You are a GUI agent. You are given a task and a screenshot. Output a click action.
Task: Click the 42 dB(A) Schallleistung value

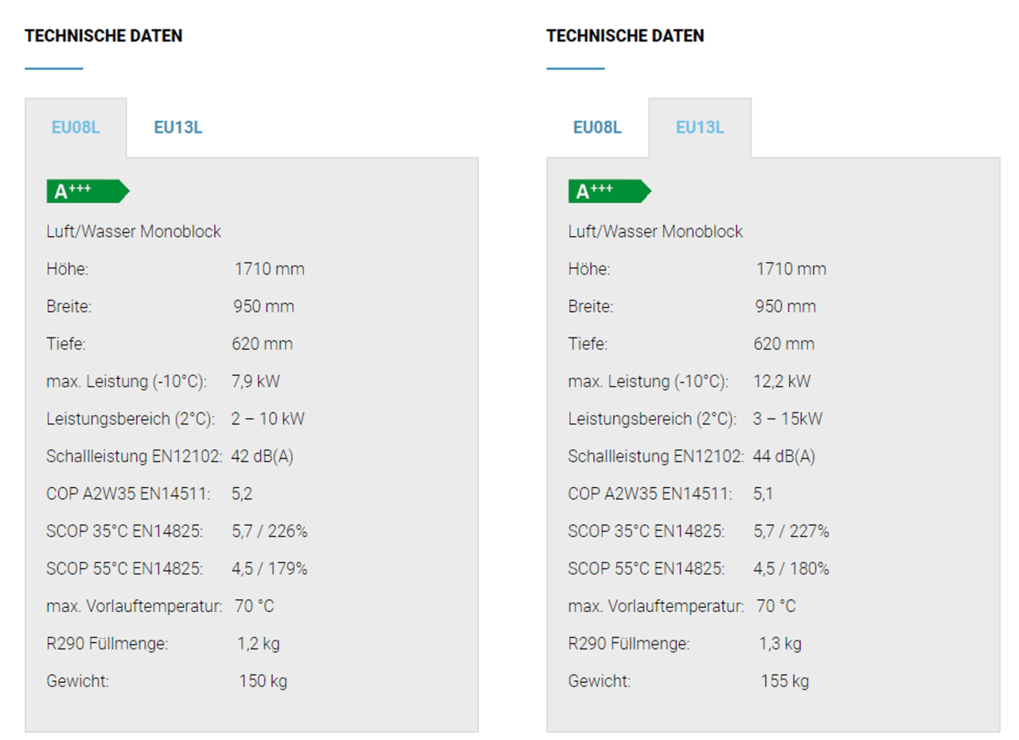[x=262, y=457]
